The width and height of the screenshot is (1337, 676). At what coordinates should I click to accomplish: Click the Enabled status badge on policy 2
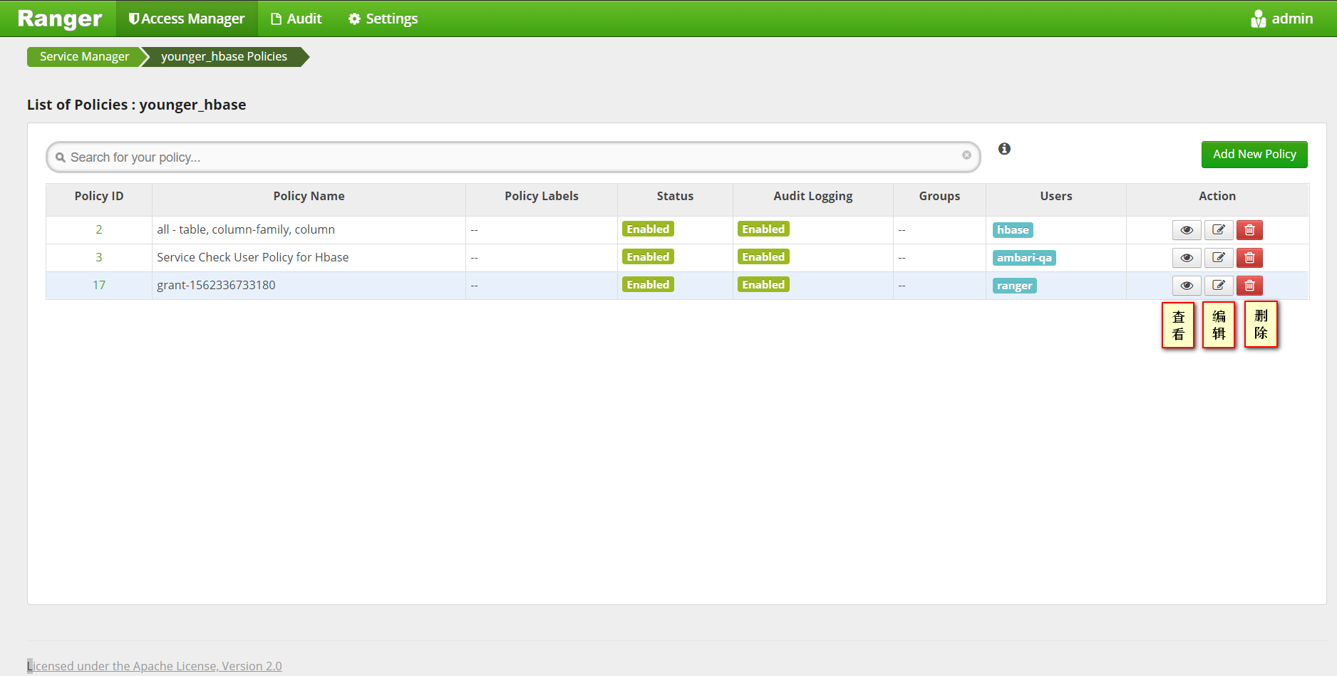pos(647,229)
